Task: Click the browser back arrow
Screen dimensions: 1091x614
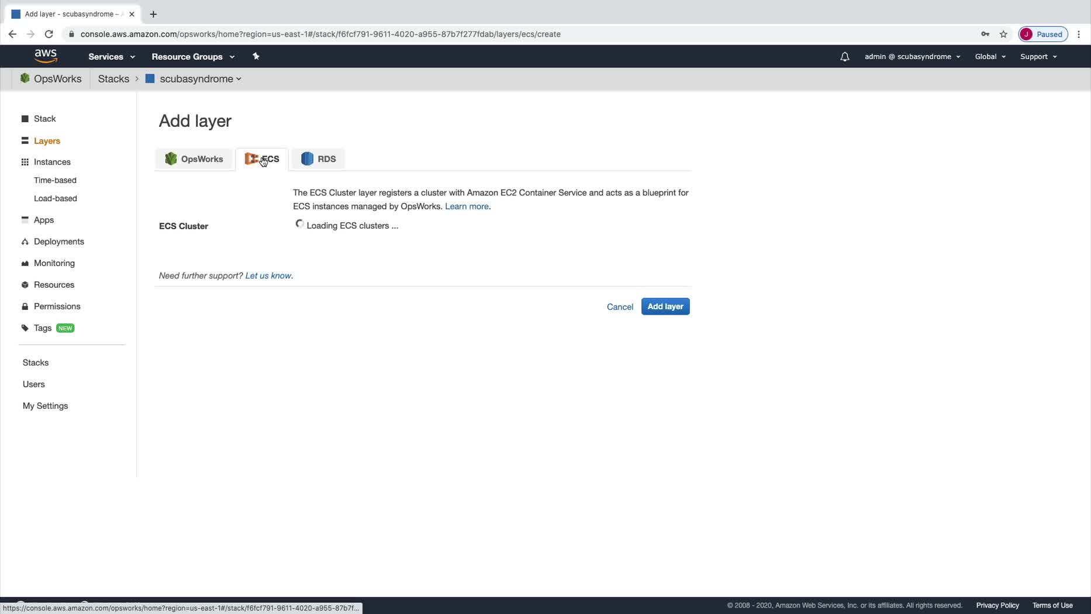Action: coord(12,34)
